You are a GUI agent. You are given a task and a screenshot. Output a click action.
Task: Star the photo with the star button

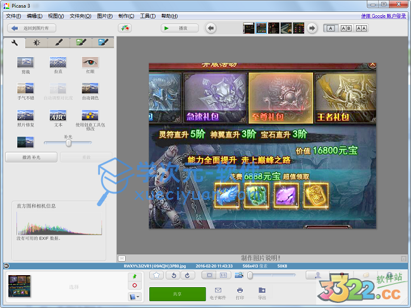(x=156, y=275)
